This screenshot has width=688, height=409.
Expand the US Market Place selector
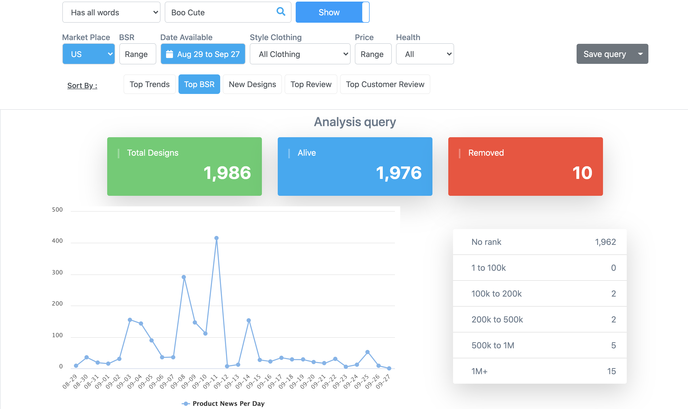click(88, 54)
